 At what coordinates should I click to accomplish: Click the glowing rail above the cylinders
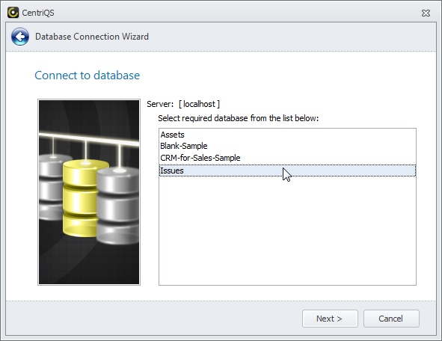click(x=89, y=138)
